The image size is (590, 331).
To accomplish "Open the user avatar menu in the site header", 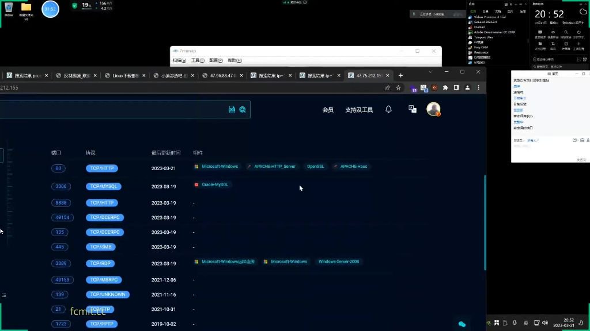I will point(433,109).
